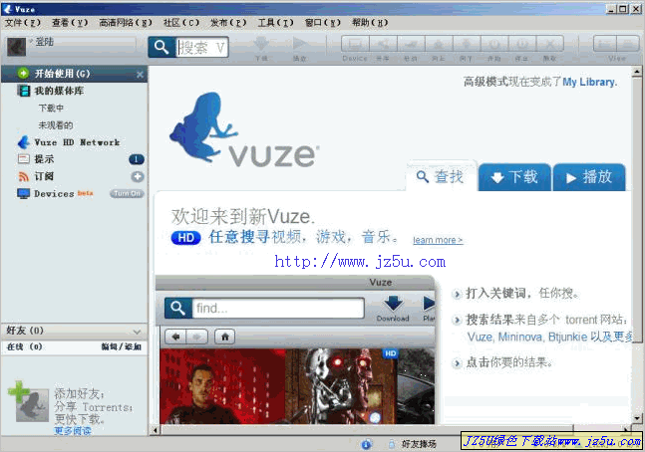Switch to the 查找 tab
The width and height of the screenshot is (645, 452).
point(441,176)
